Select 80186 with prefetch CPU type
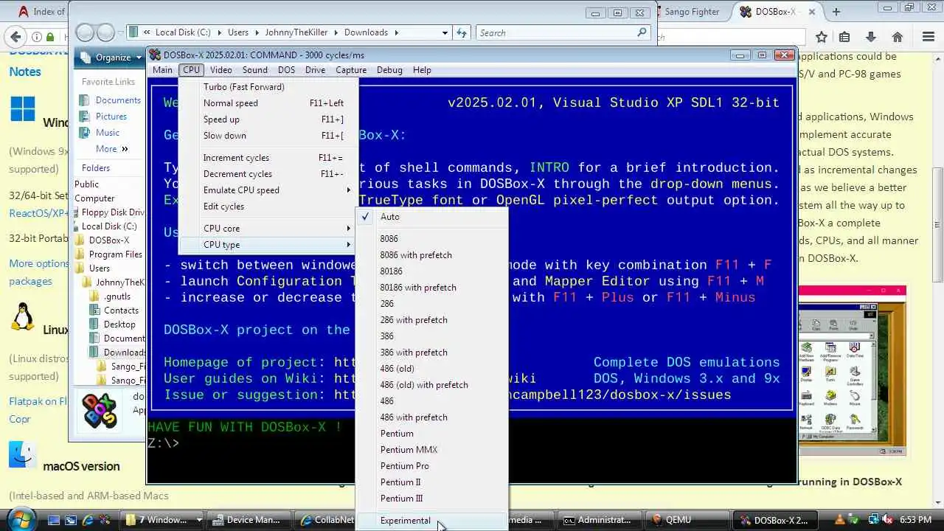 point(432,288)
